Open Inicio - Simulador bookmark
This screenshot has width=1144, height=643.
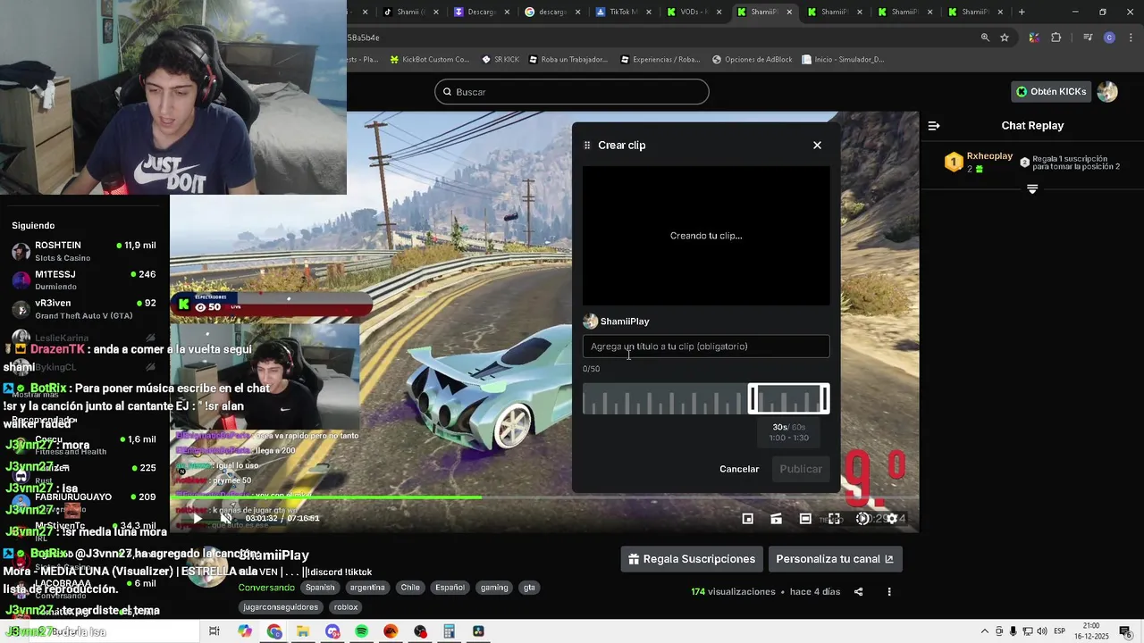click(843, 60)
